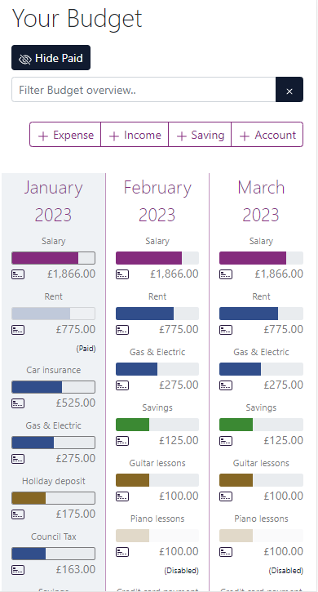Add a new Income entry
The image size is (318, 592).
point(135,135)
